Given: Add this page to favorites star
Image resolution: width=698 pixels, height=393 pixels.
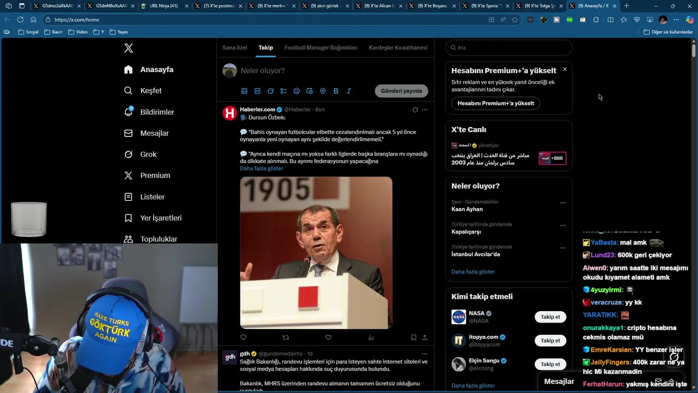Looking at the screenshot, I should [515, 20].
